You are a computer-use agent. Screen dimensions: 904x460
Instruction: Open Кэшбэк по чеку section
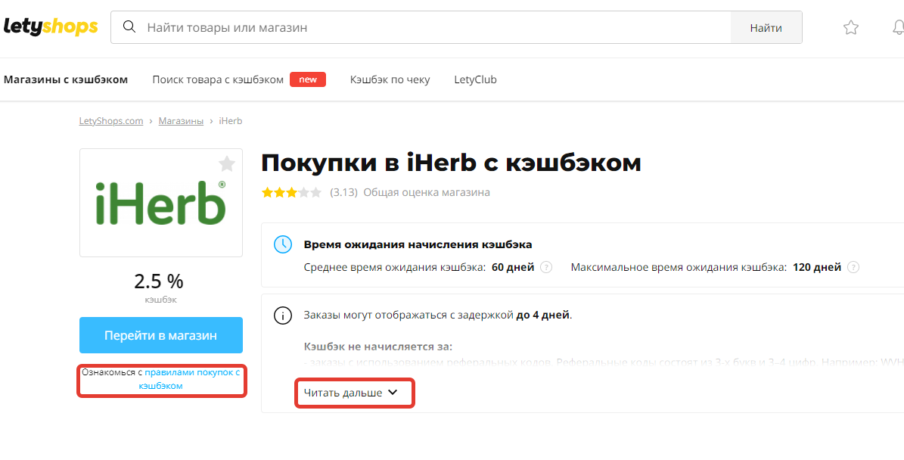(390, 79)
